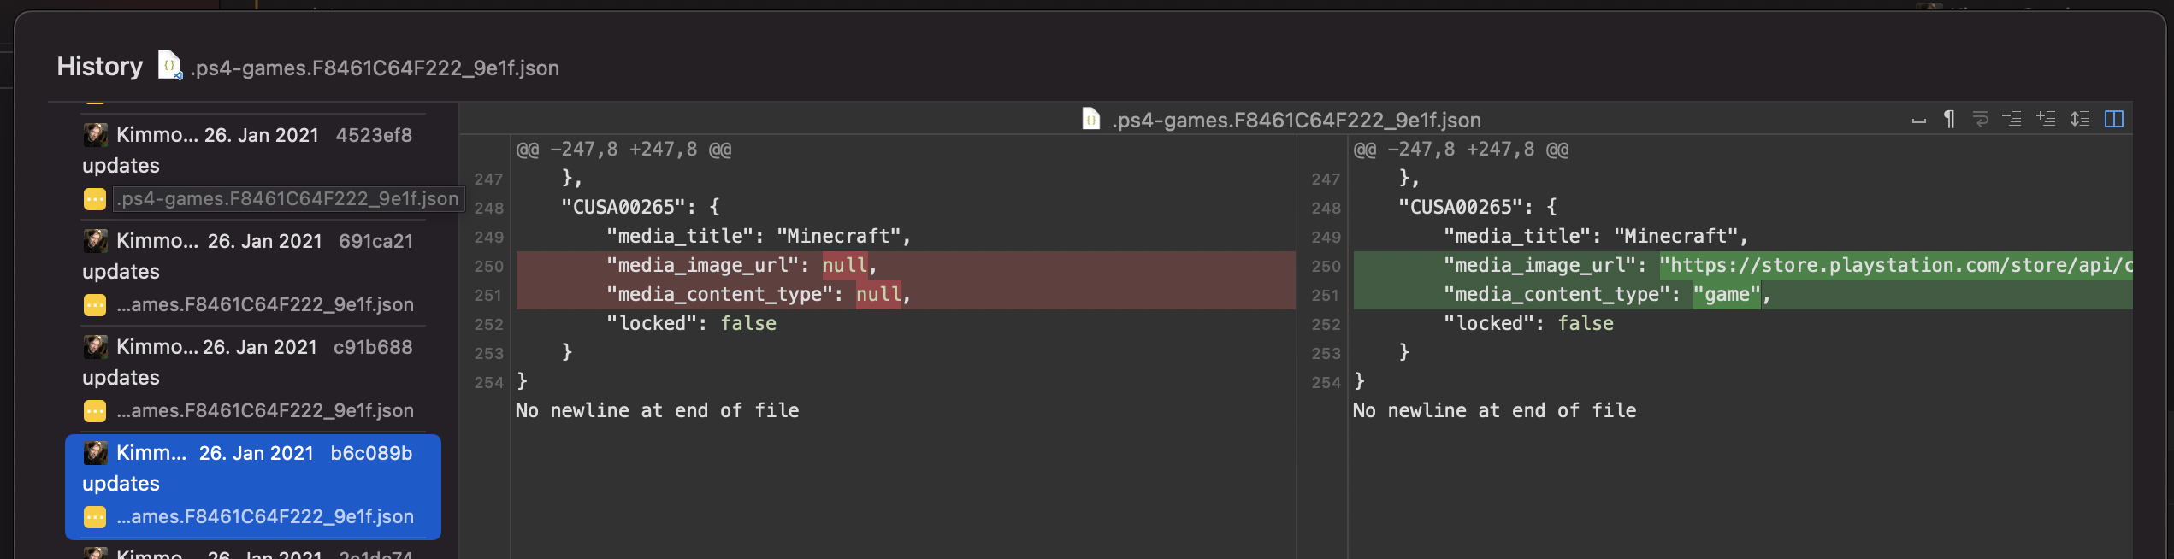Click the left pane hunk header @@ -247,8 +247,8 @@

coord(624,150)
